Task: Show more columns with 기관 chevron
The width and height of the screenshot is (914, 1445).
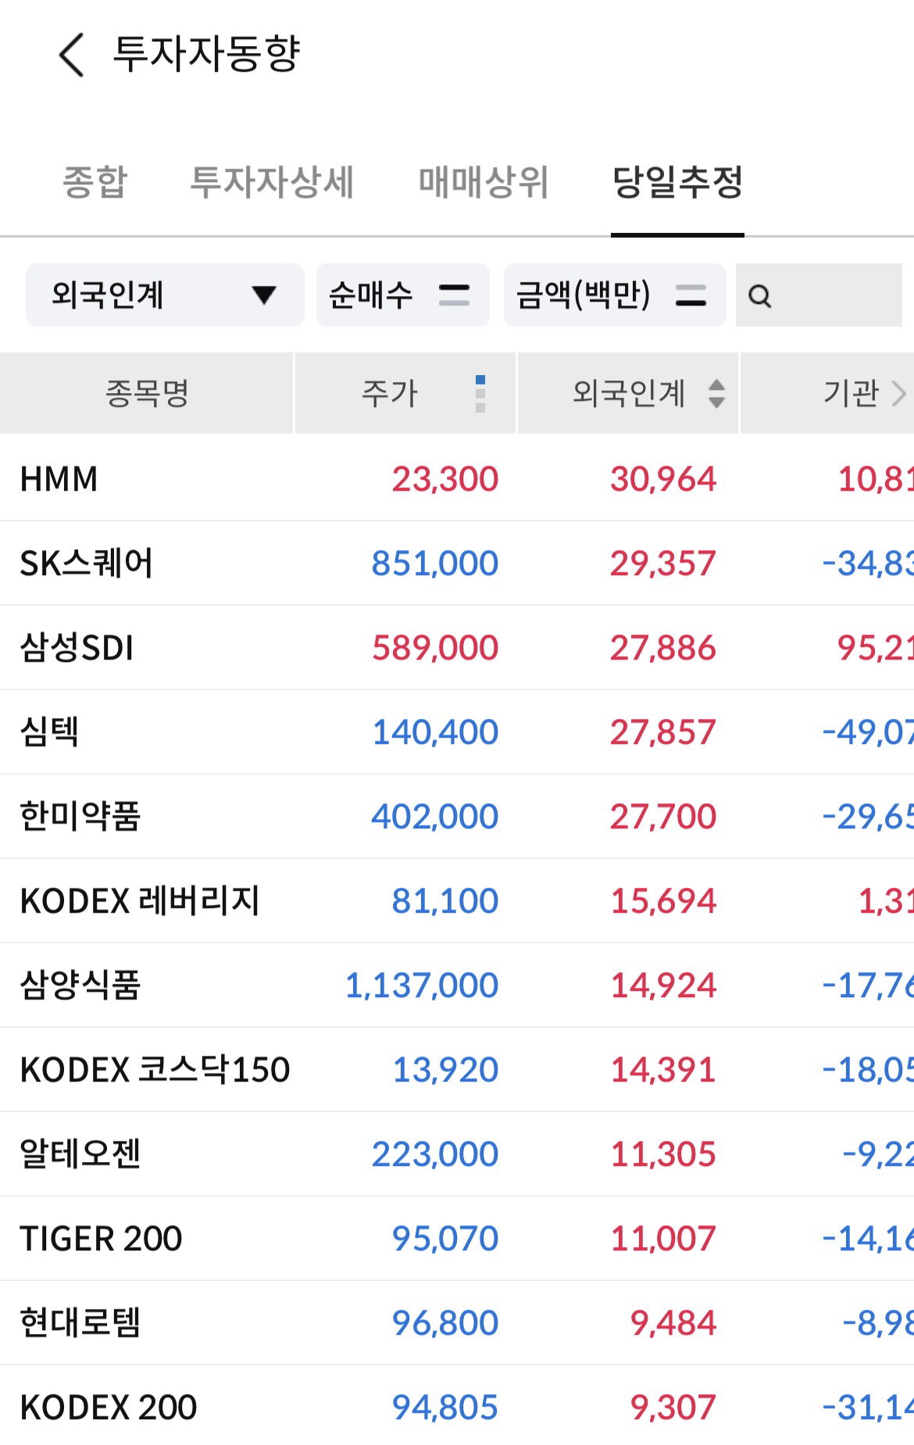Action: coord(898,393)
